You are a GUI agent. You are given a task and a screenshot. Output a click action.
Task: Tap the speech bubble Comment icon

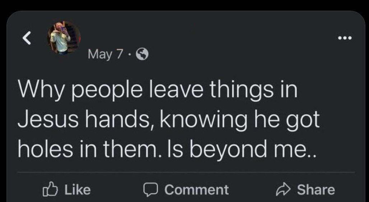(x=151, y=190)
